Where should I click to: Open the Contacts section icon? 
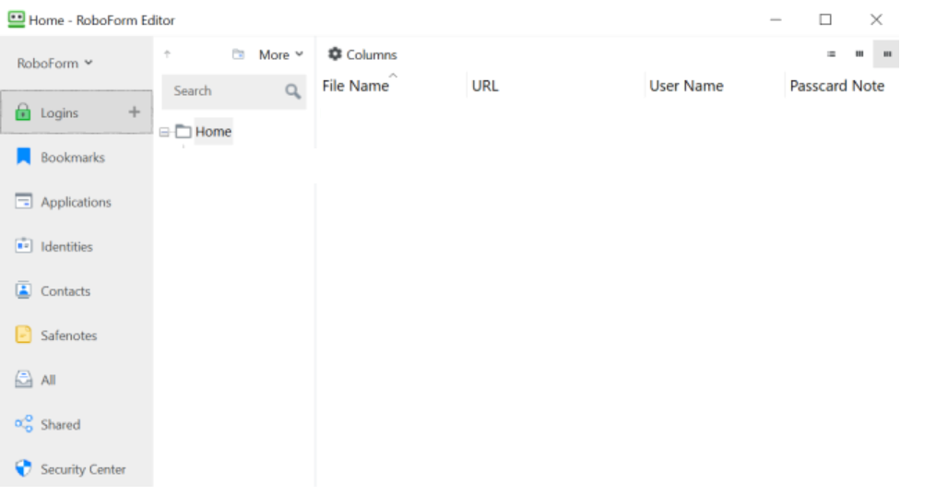(x=24, y=290)
